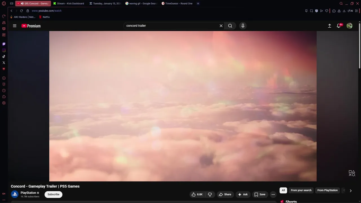Switch to Tuesday, January 13 tab

105,4
